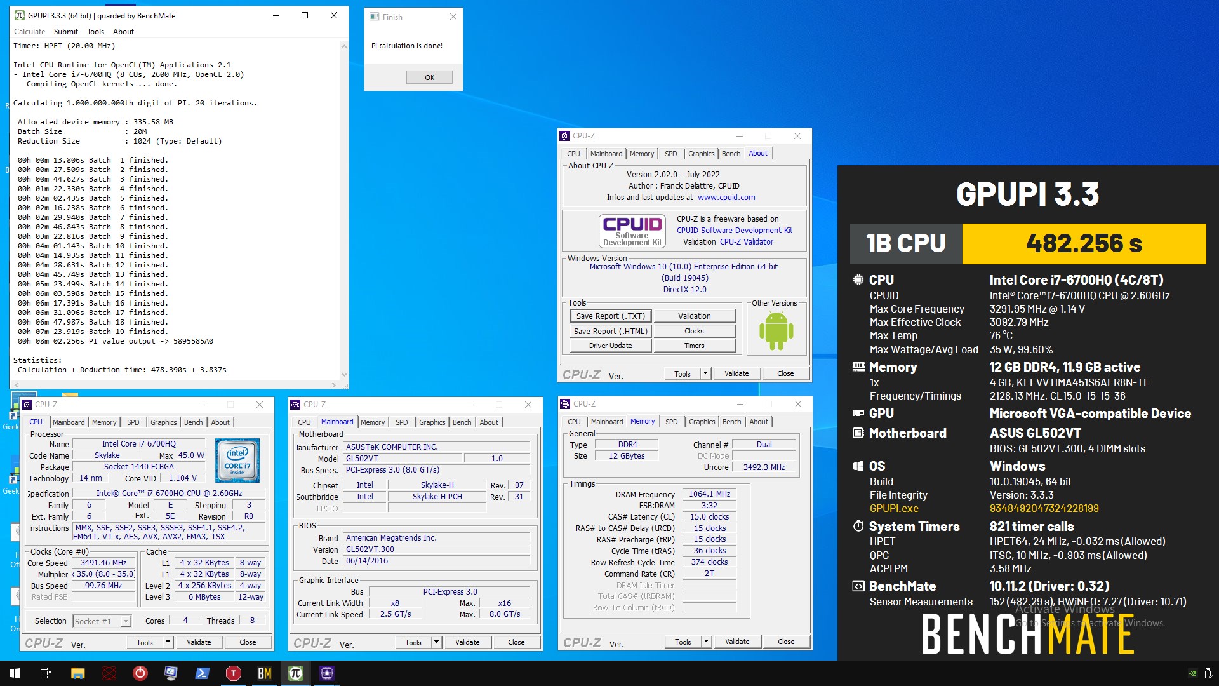The image size is (1219, 686).
Task: Click the Driver Update button
Action: pyautogui.click(x=610, y=346)
